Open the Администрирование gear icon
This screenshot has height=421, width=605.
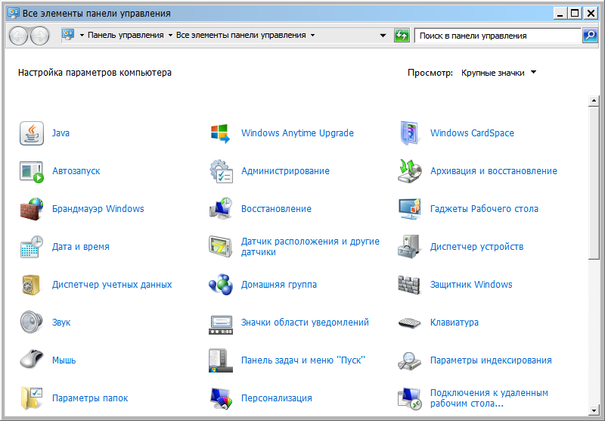click(x=220, y=171)
